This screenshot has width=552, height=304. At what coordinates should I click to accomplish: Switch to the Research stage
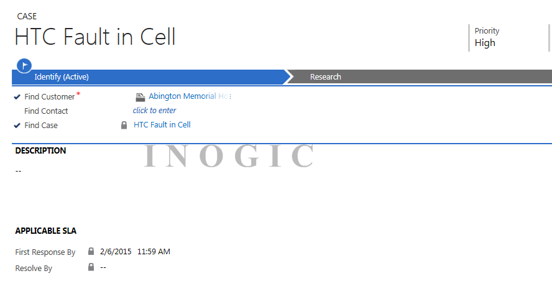[420, 77]
